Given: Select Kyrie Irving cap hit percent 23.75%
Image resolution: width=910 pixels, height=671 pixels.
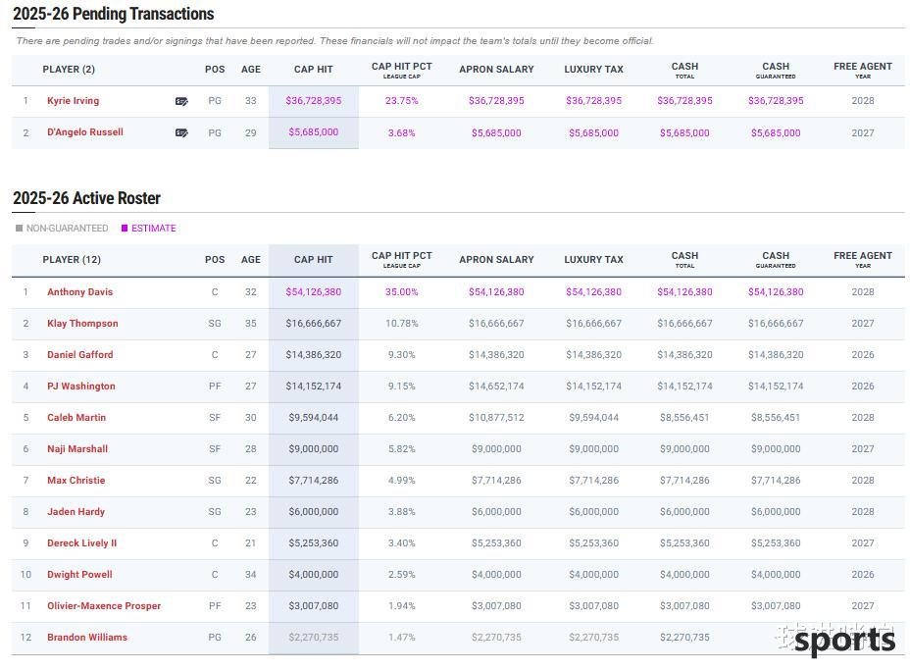Looking at the screenshot, I should coord(402,100).
